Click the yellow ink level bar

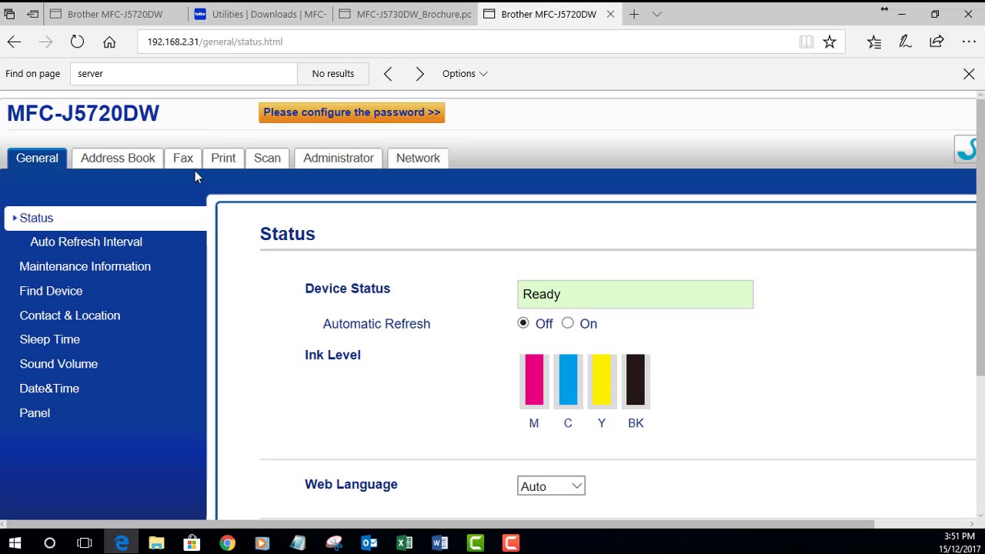602,380
